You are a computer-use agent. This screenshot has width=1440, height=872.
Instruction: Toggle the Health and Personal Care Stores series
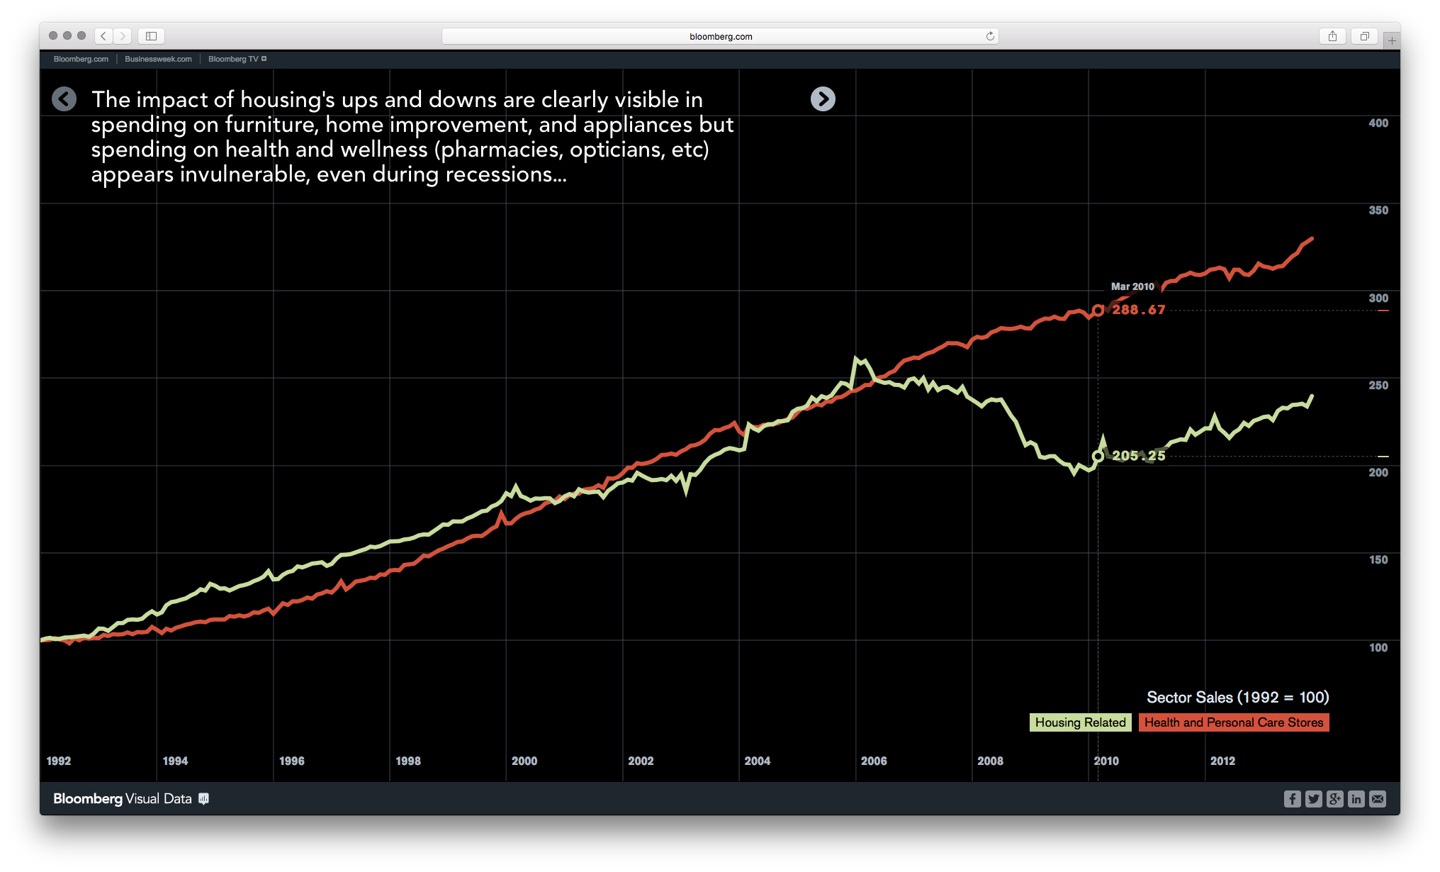tap(1234, 722)
